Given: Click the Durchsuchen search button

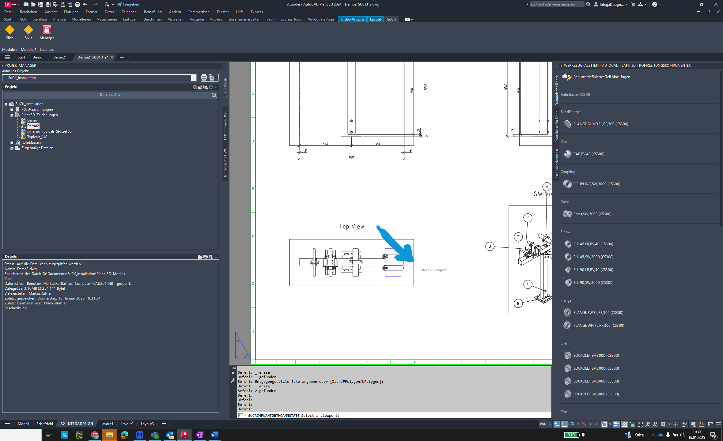Looking at the screenshot, I should point(214,95).
